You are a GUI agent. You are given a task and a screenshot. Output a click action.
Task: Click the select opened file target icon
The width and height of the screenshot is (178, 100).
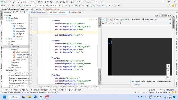click(13, 12)
